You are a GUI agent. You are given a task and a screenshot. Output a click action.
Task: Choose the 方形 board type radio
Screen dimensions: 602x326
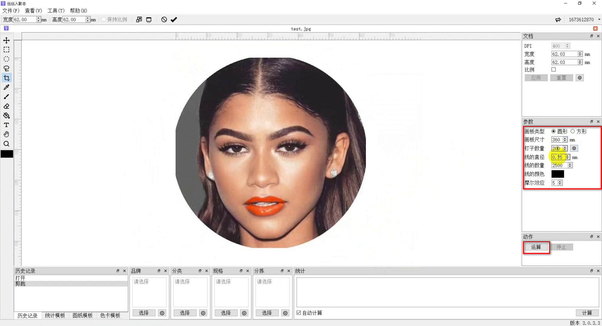[x=573, y=131]
